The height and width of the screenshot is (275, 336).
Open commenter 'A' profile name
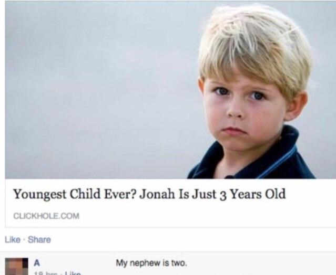(37, 263)
